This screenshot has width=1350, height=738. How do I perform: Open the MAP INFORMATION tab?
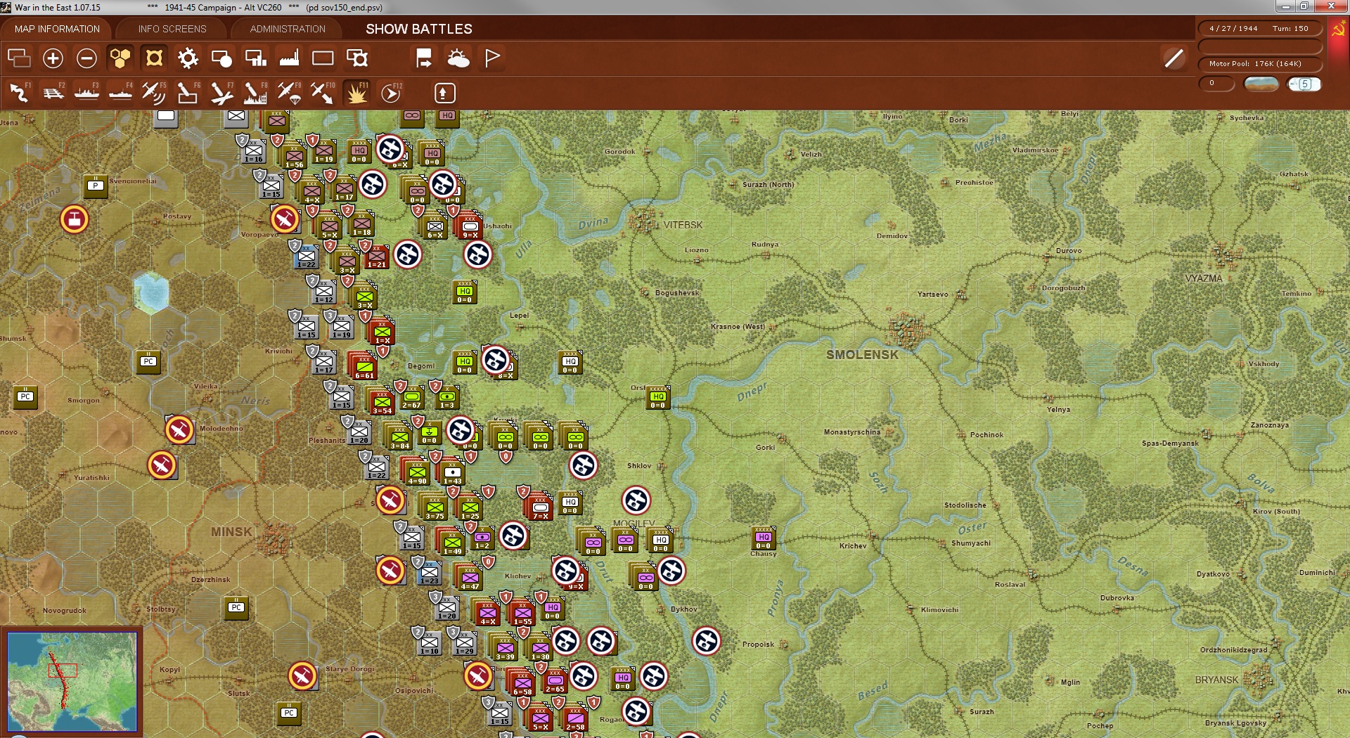tap(57, 29)
